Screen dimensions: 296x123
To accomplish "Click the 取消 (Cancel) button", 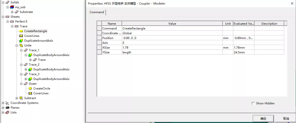I will (x=286, y=119).
